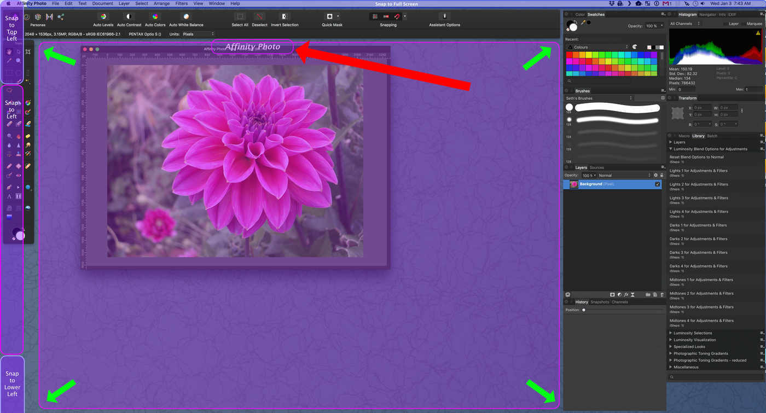The width and height of the screenshot is (766, 413).
Task: Click the Mask Layer icon in Layers panel
Action: pos(612,295)
